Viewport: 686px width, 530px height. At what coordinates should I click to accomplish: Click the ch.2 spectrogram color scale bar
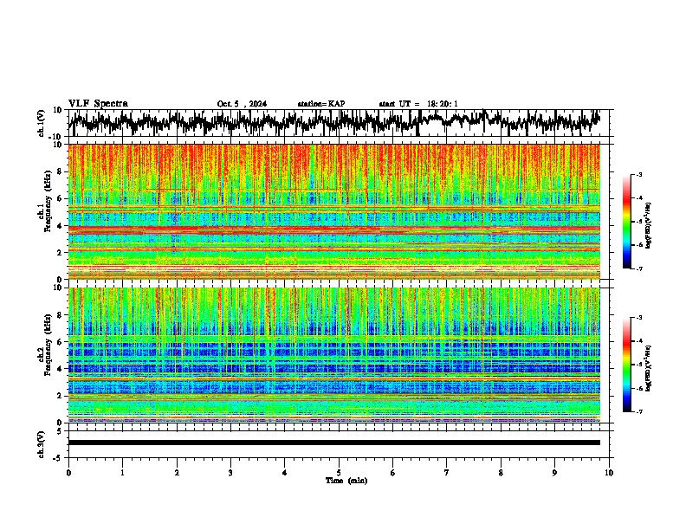pos(626,365)
